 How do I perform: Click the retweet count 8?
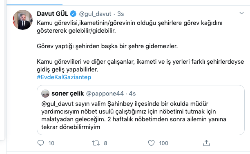tap(105, 143)
